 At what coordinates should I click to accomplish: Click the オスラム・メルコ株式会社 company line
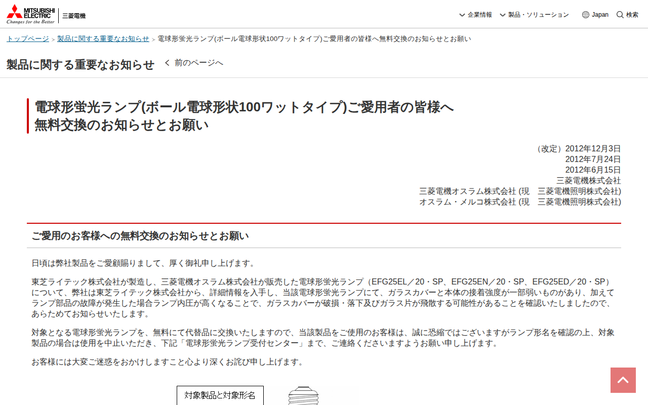520,202
